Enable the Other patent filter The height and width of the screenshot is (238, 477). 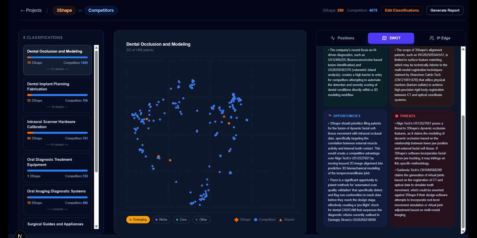click(x=201, y=219)
